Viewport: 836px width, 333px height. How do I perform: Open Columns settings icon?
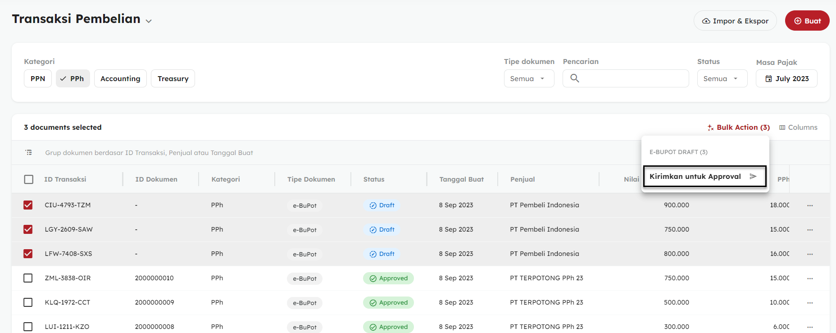(x=782, y=128)
